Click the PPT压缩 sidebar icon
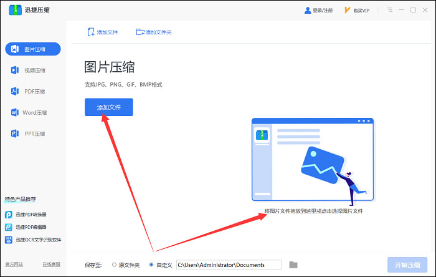The width and height of the screenshot is (436, 277). pyautogui.click(x=15, y=134)
